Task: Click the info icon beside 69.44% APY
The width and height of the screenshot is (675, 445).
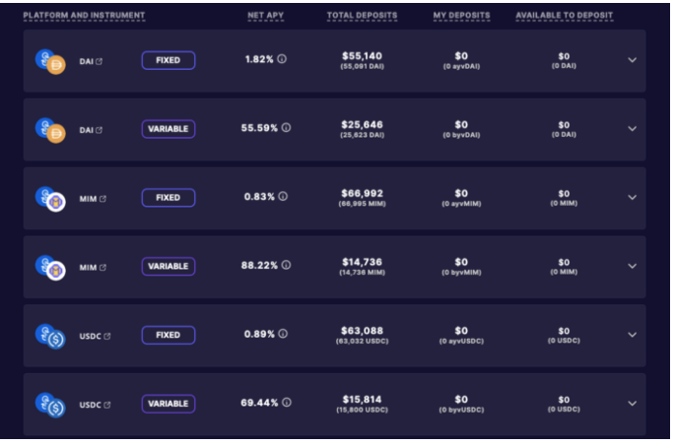Action: coord(286,404)
